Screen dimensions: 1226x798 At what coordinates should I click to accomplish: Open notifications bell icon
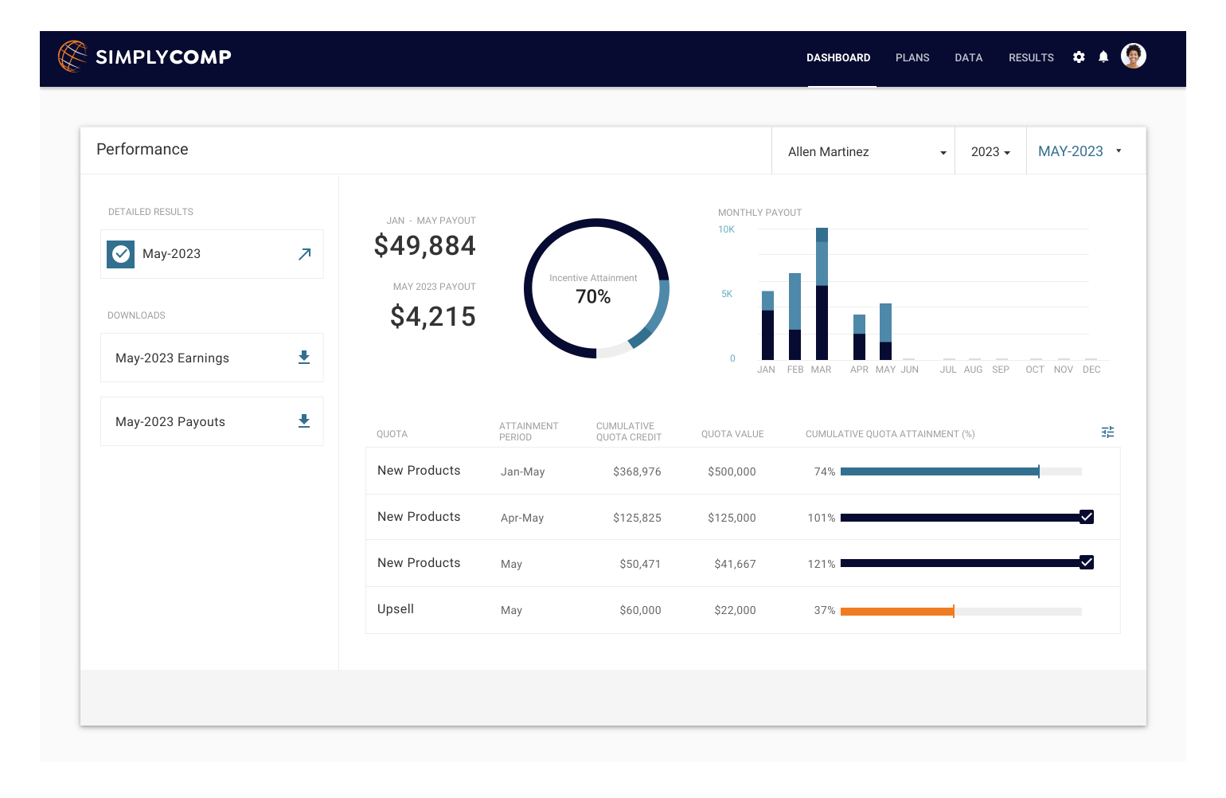[1103, 57]
